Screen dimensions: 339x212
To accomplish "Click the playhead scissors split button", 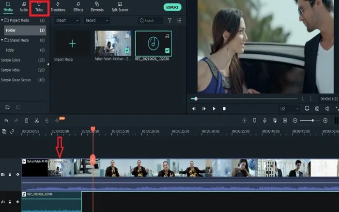I will (x=93, y=160).
